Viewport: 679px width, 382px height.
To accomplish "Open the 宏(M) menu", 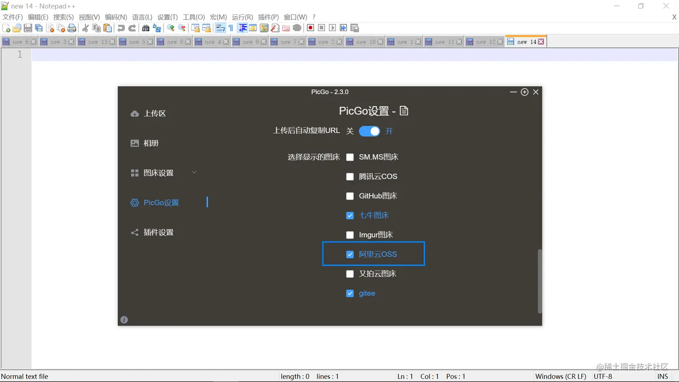I will tap(218, 17).
